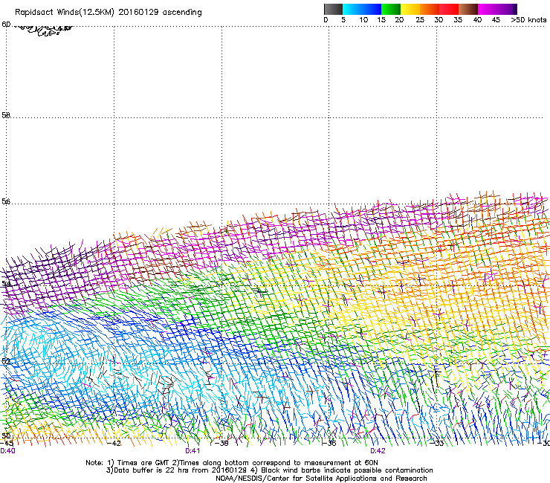Click the latitude label '56'

(x=6, y=201)
